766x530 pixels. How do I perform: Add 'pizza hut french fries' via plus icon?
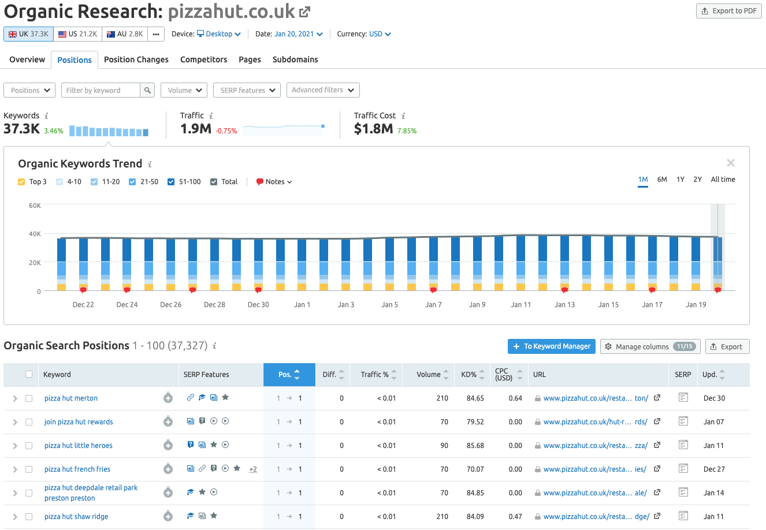pyautogui.click(x=168, y=469)
